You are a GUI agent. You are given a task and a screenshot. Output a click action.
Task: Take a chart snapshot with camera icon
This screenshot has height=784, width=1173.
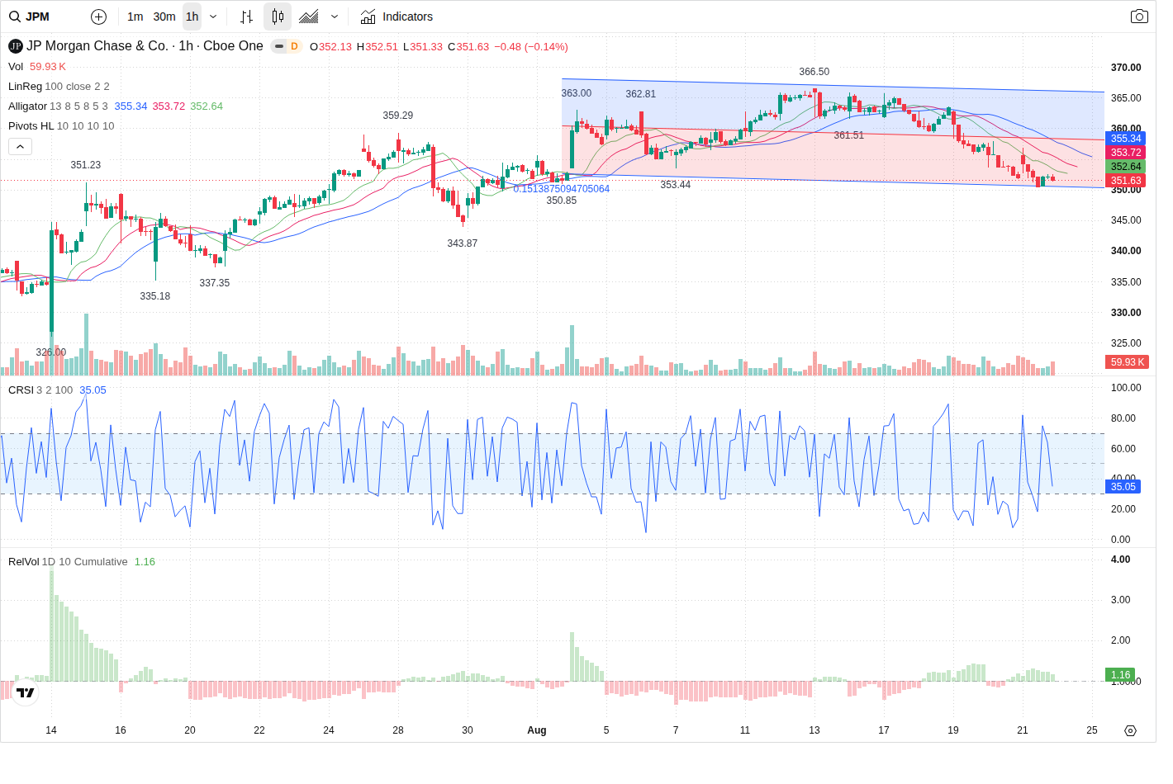click(1139, 17)
